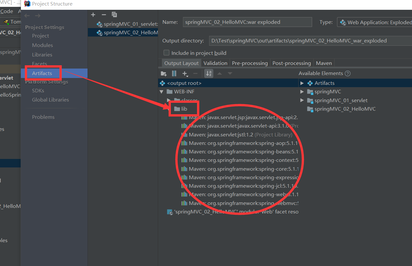Open Libraries settings
The height and width of the screenshot is (266, 412).
[x=42, y=55]
